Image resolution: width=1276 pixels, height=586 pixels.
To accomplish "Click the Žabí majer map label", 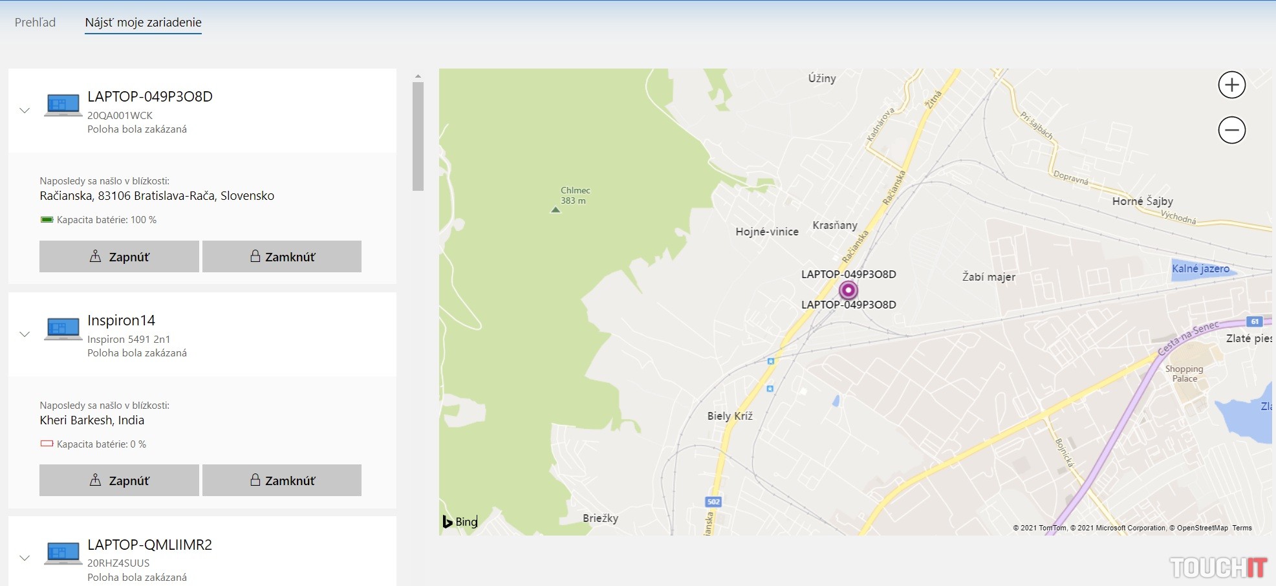I will point(989,277).
